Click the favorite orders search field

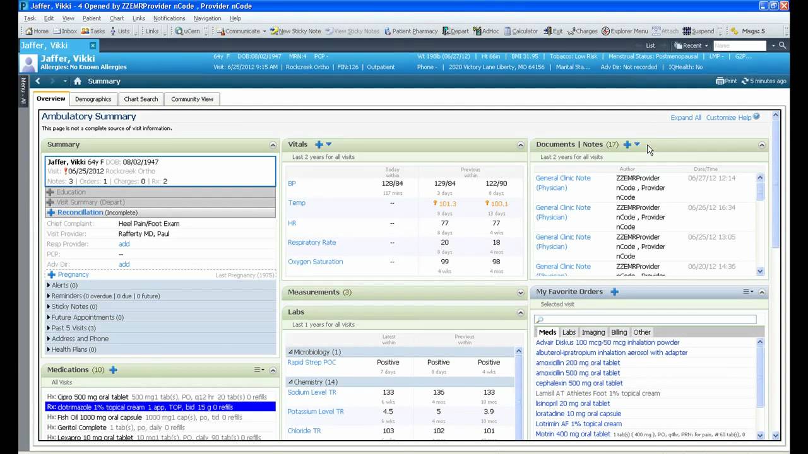tap(645, 320)
